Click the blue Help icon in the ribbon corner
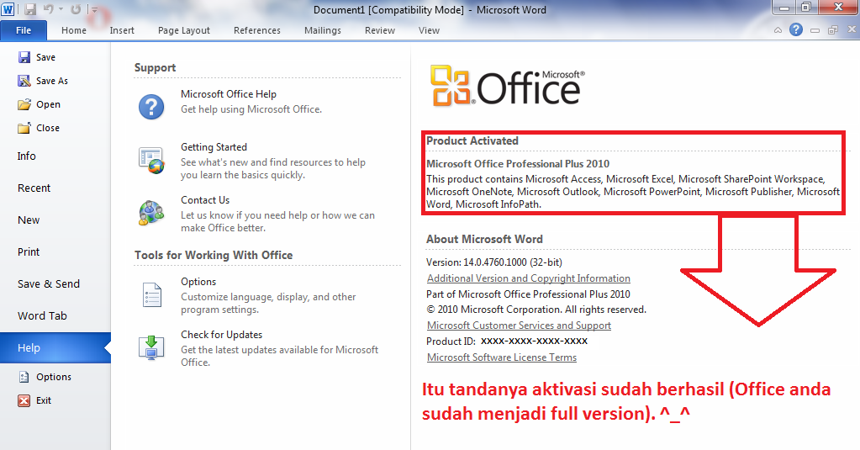Screen dimensions: 860x450 [x=796, y=30]
